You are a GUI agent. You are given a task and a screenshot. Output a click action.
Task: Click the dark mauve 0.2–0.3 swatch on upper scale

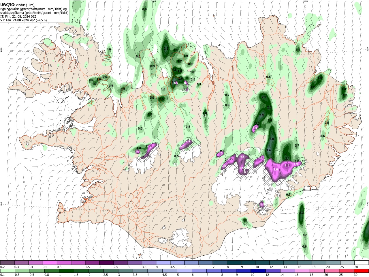point(7,263)
